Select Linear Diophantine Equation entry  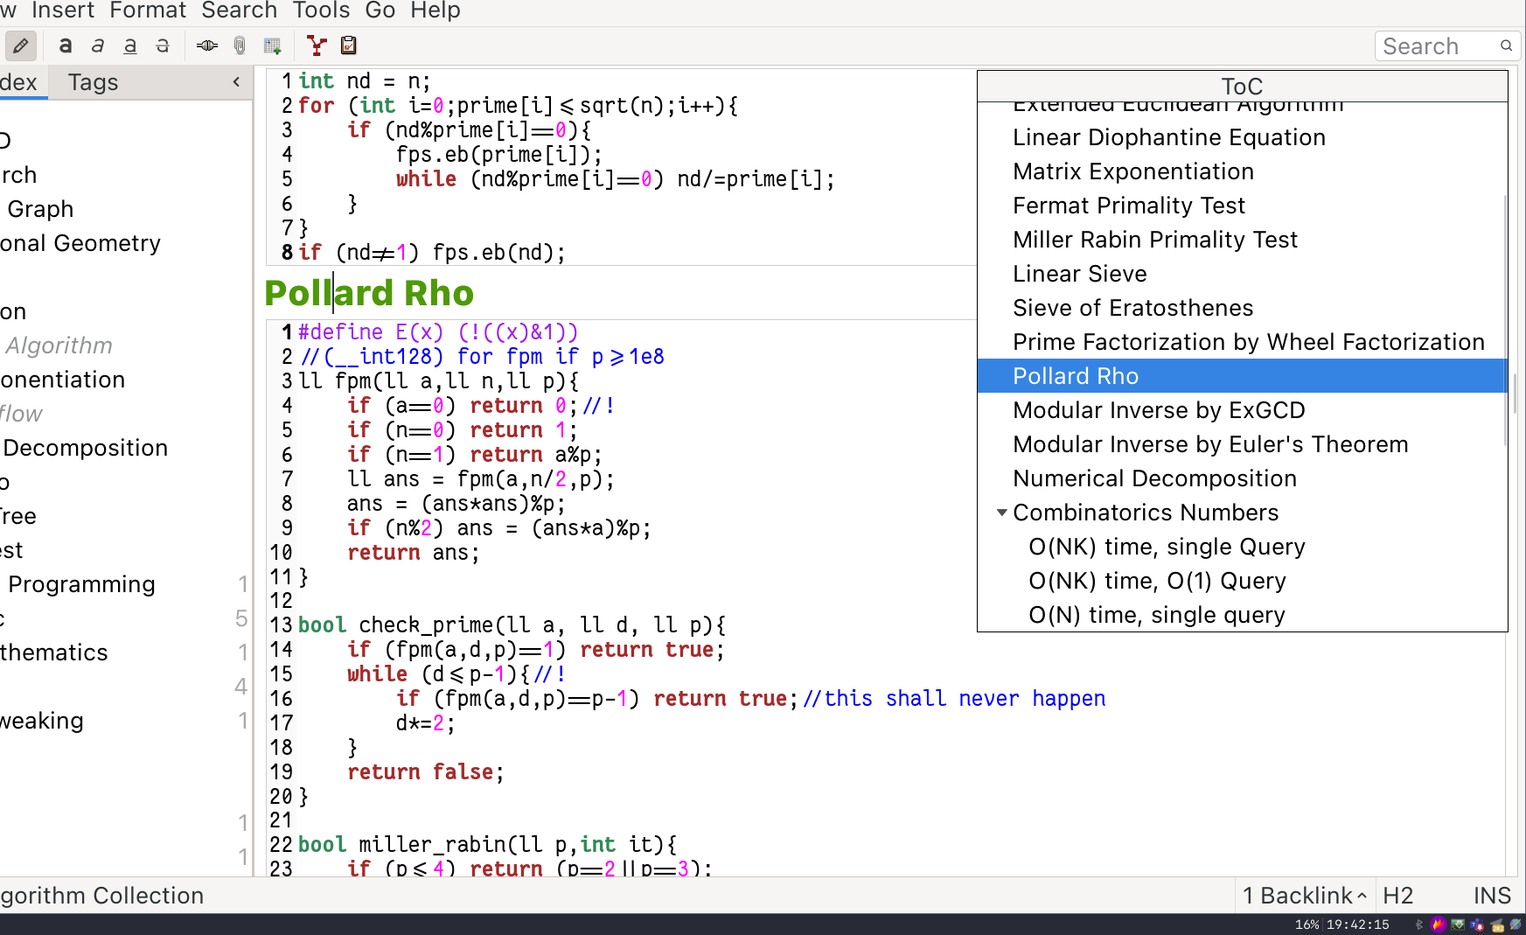[1168, 137]
